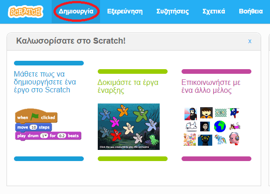Open the 'Επικοινωνήστε με ένα άλλο μέλος' link
This screenshot has width=270, height=194.
[x=211, y=86]
